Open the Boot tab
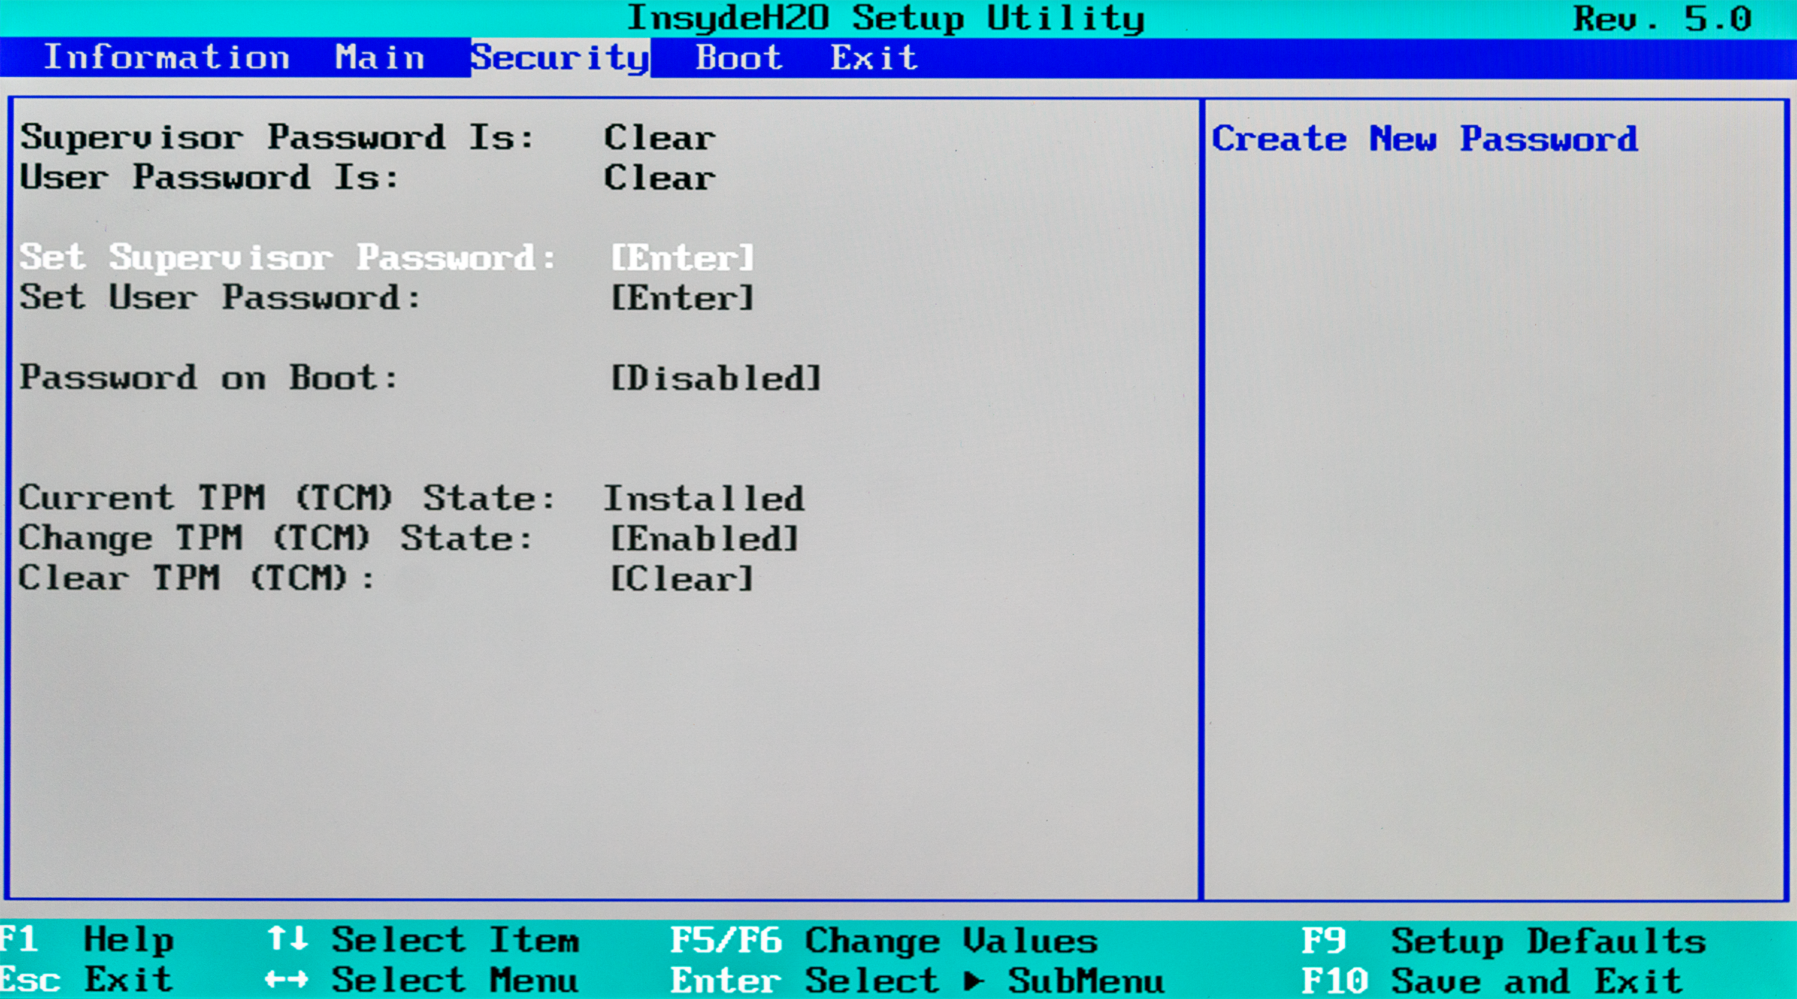The width and height of the screenshot is (1797, 999). (739, 57)
